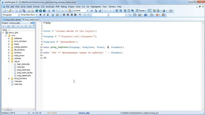Expand the string_functions folder node
The height and width of the screenshot is (115, 205).
9,79
